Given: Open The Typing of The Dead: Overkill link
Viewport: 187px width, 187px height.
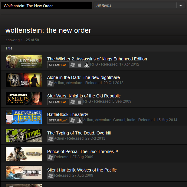Looking at the screenshot, I should (x=79, y=133).
